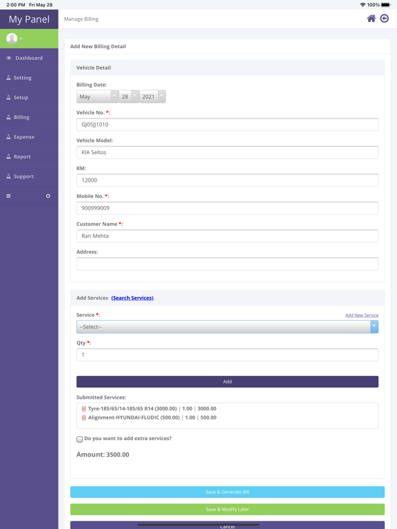Click the 'Add New Billing Detail' heading
Viewport: 397px width, 529px height.
coord(98,47)
